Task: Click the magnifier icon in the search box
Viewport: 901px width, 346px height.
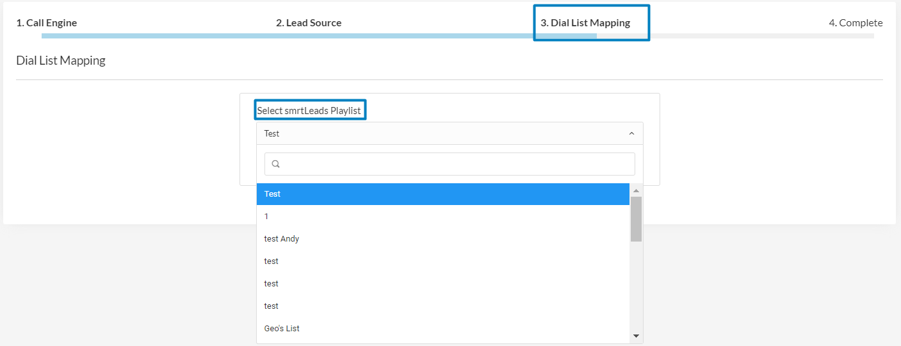Action: coord(276,164)
